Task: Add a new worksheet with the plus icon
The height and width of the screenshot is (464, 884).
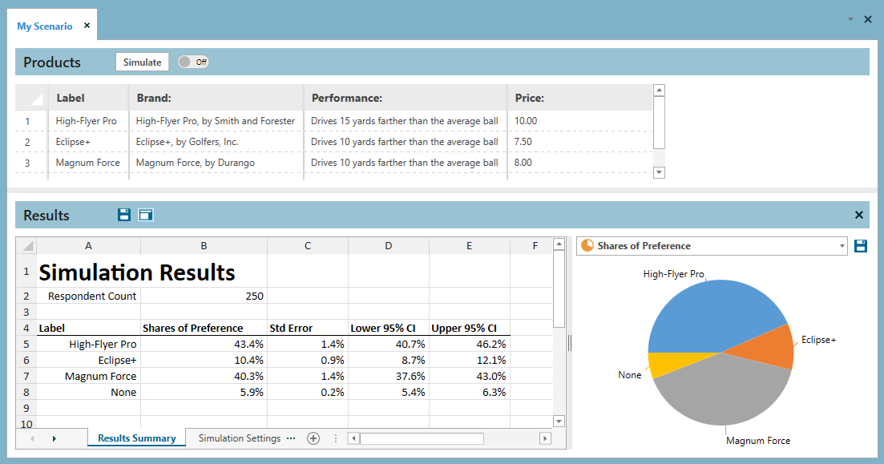Action: point(313,438)
